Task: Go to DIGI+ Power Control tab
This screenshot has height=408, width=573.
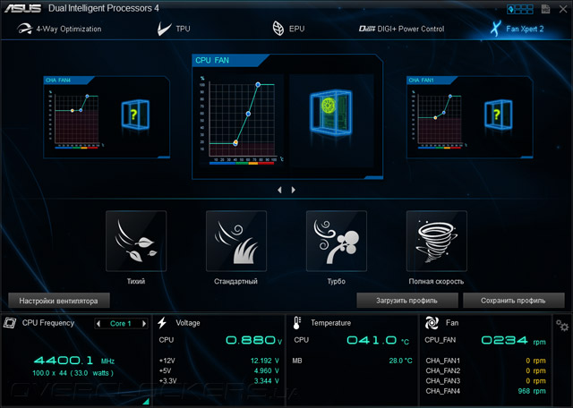Action: pos(402,29)
